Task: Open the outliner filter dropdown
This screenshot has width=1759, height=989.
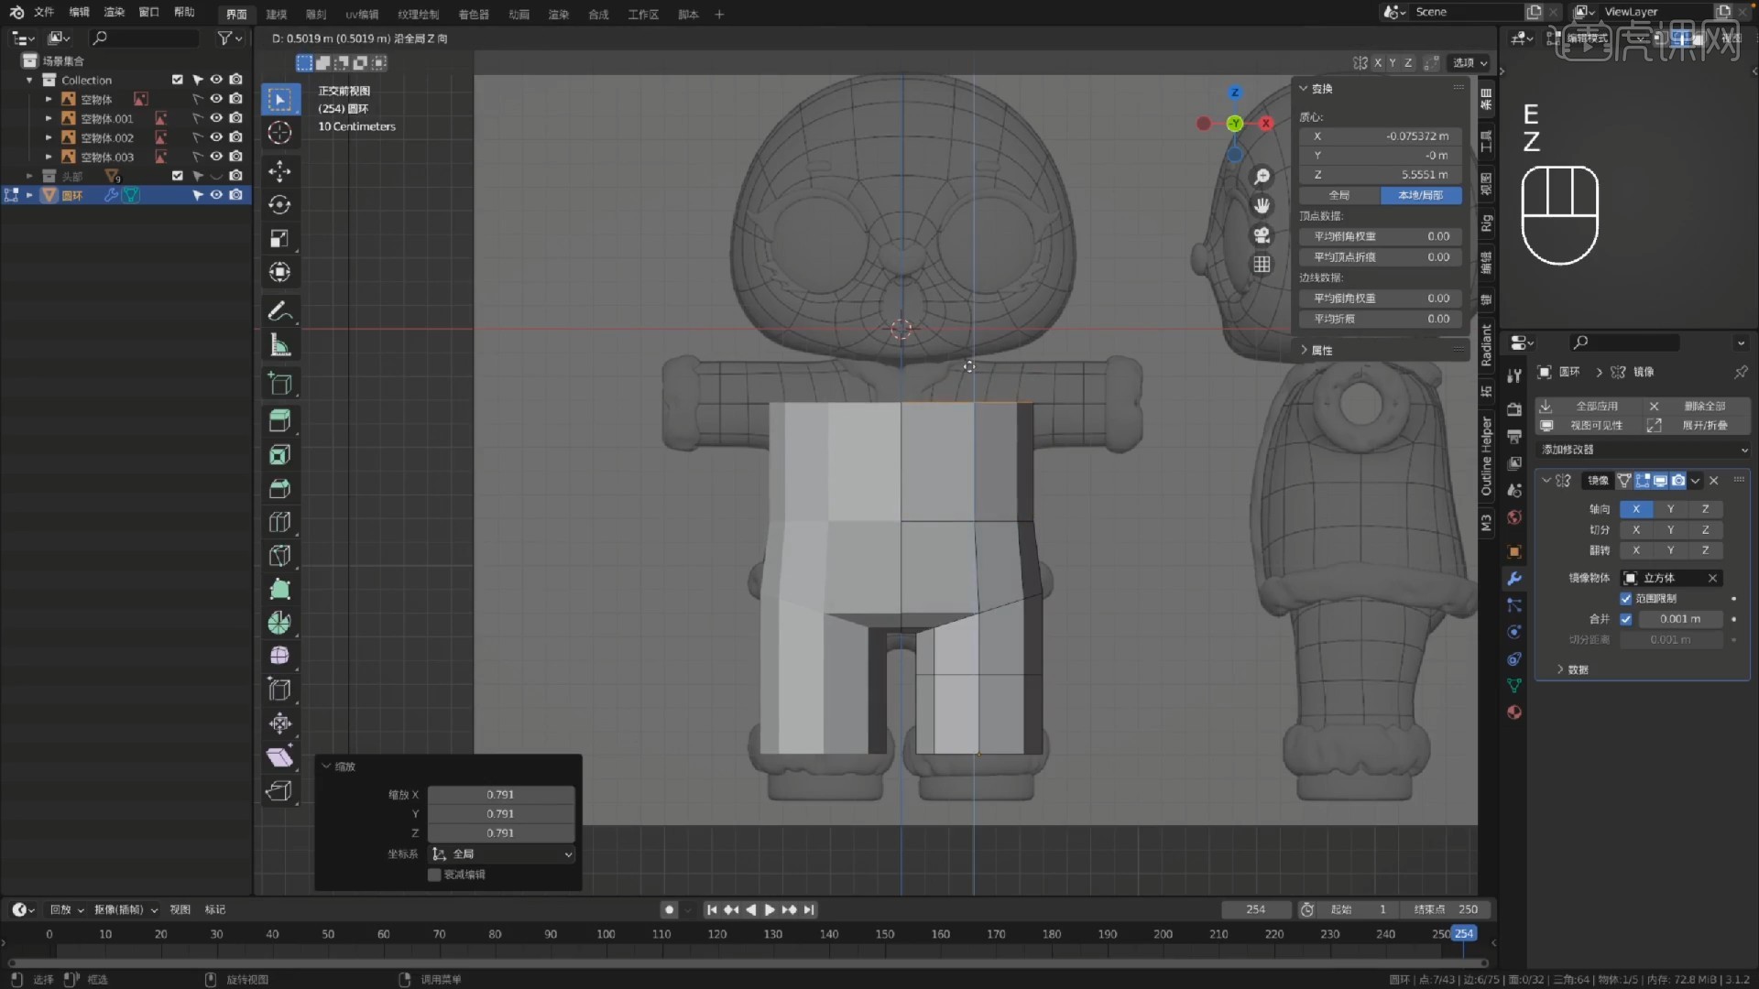Action: pos(229,38)
